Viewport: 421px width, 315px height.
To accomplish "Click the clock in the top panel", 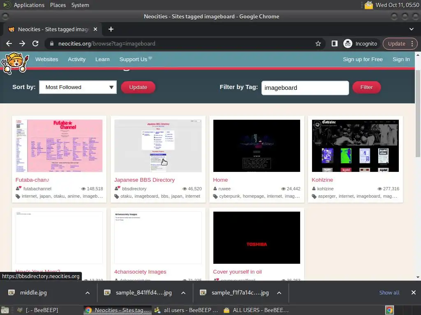I will [397, 5].
